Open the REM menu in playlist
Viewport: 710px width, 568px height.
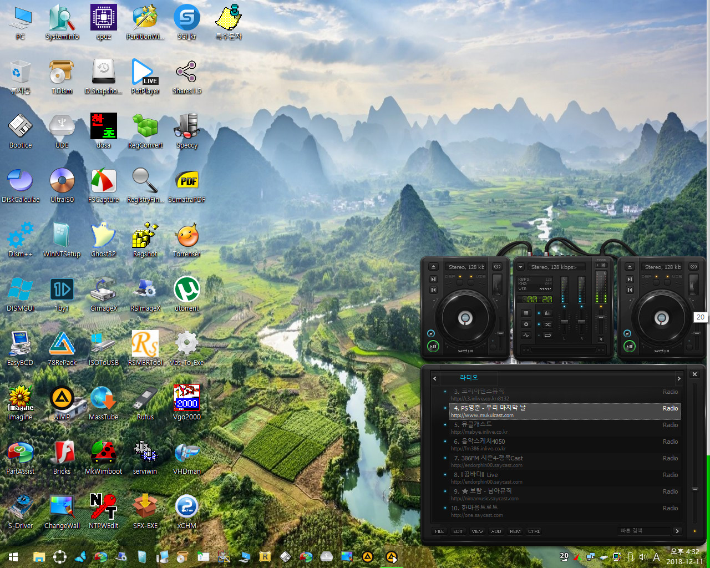[x=515, y=531]
